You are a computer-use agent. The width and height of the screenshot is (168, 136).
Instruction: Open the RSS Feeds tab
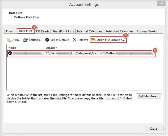42,31
